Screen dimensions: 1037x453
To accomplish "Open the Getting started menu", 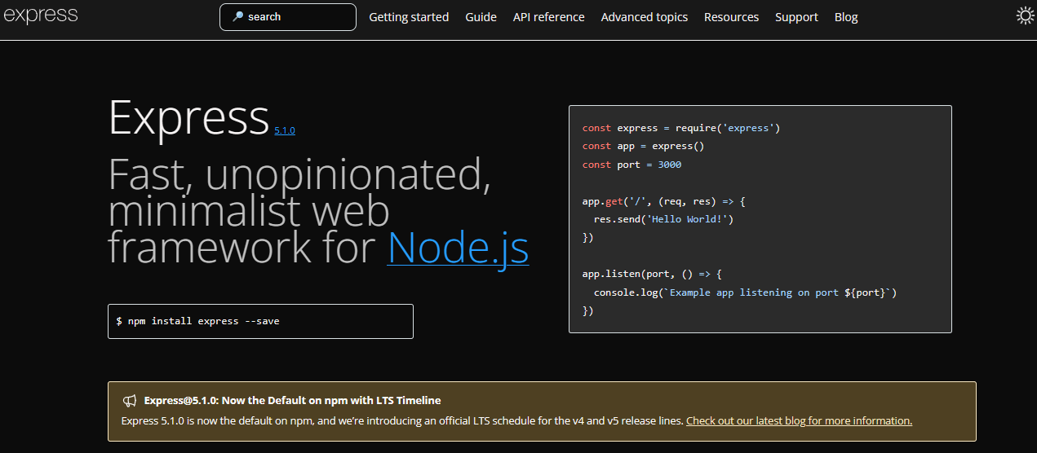I will (409, 17).
